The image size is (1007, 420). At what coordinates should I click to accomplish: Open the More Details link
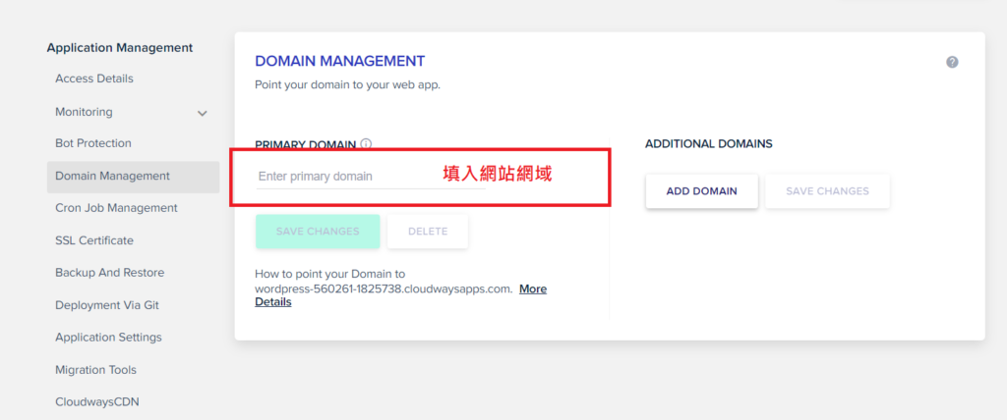pyautogui.click(x=532, y=289)
